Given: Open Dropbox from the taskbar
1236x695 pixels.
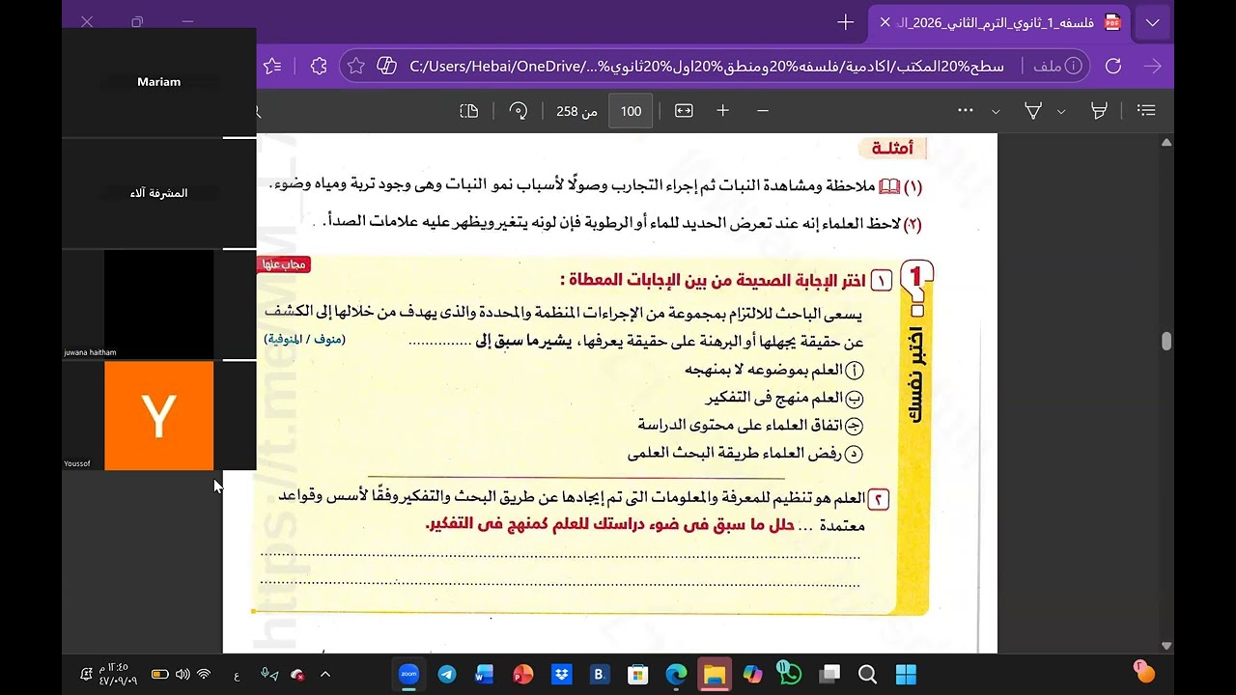Looking at the screenshot, I should coord(561,674).
